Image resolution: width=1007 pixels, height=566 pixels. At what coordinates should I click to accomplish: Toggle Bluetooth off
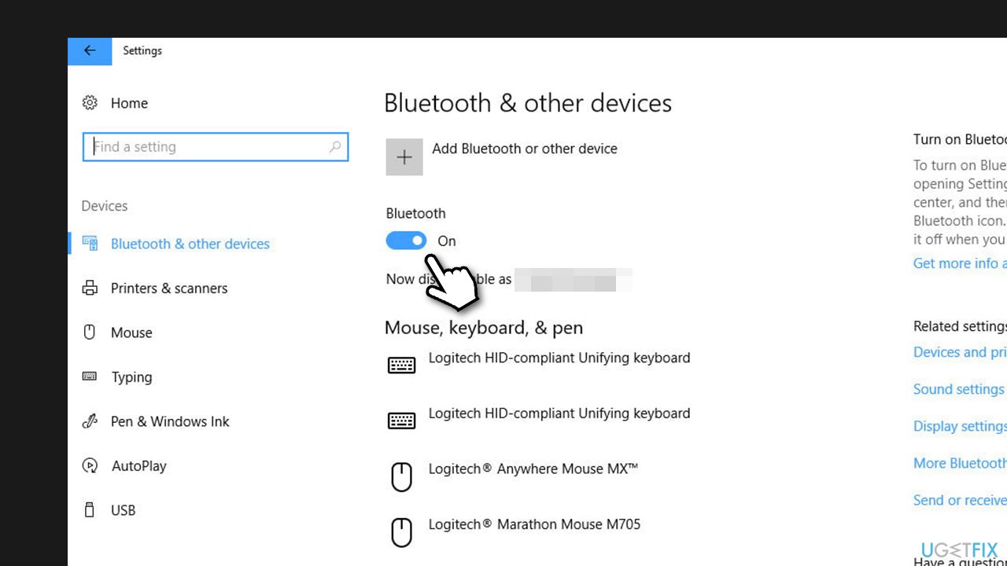tap(406, 240)
